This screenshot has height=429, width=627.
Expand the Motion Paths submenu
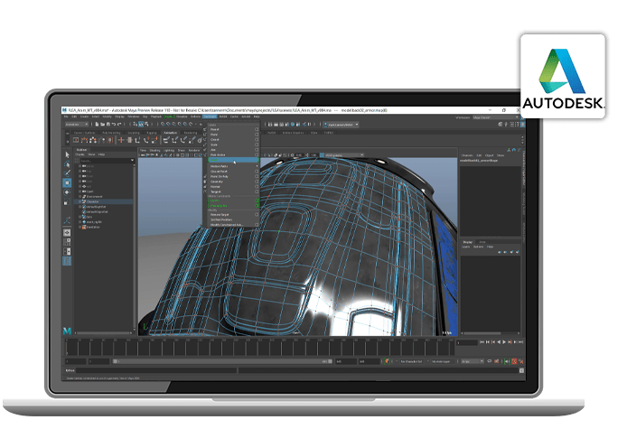pyautogui.click(x=231, y=166)
